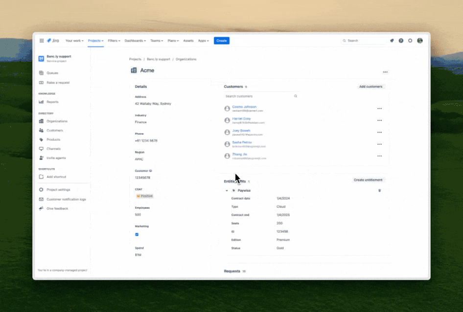Click the phone value '+61 1234 5678'
This screenshot has height=312, width=463.
tap(146, 141)
